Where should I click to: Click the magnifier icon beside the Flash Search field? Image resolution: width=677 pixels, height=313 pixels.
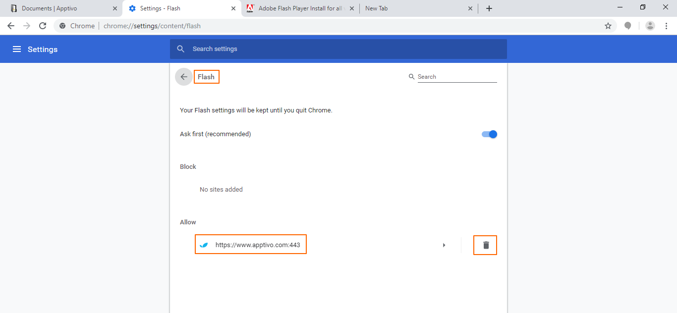(411, 77)
